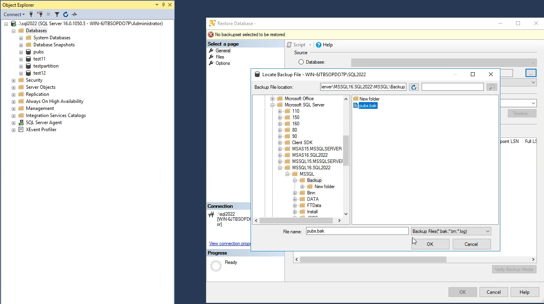Click the wrench icon next to Options page
The width and height of the screenshot is (544, 304).
coord(211,63)
